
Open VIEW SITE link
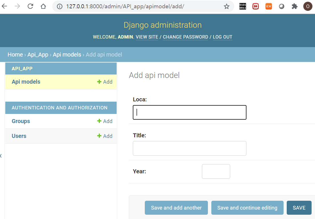tap(147, 37)
